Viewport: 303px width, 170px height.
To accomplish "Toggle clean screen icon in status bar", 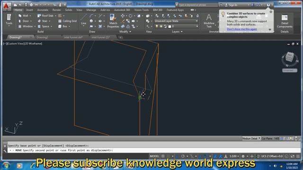I will coord(293,156).
